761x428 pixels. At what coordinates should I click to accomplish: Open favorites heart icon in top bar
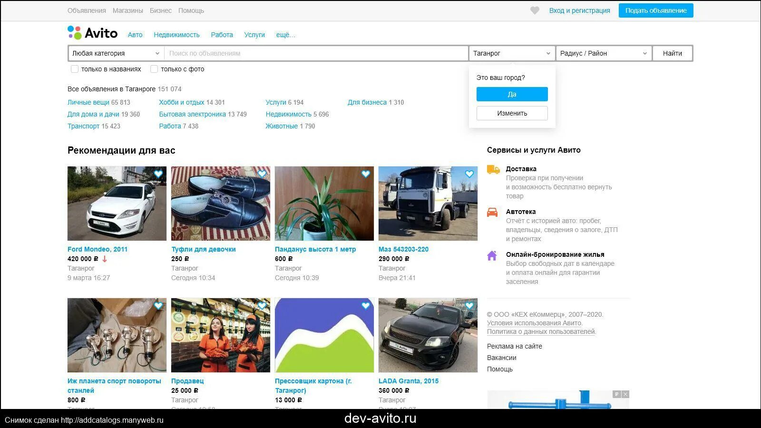535,10
